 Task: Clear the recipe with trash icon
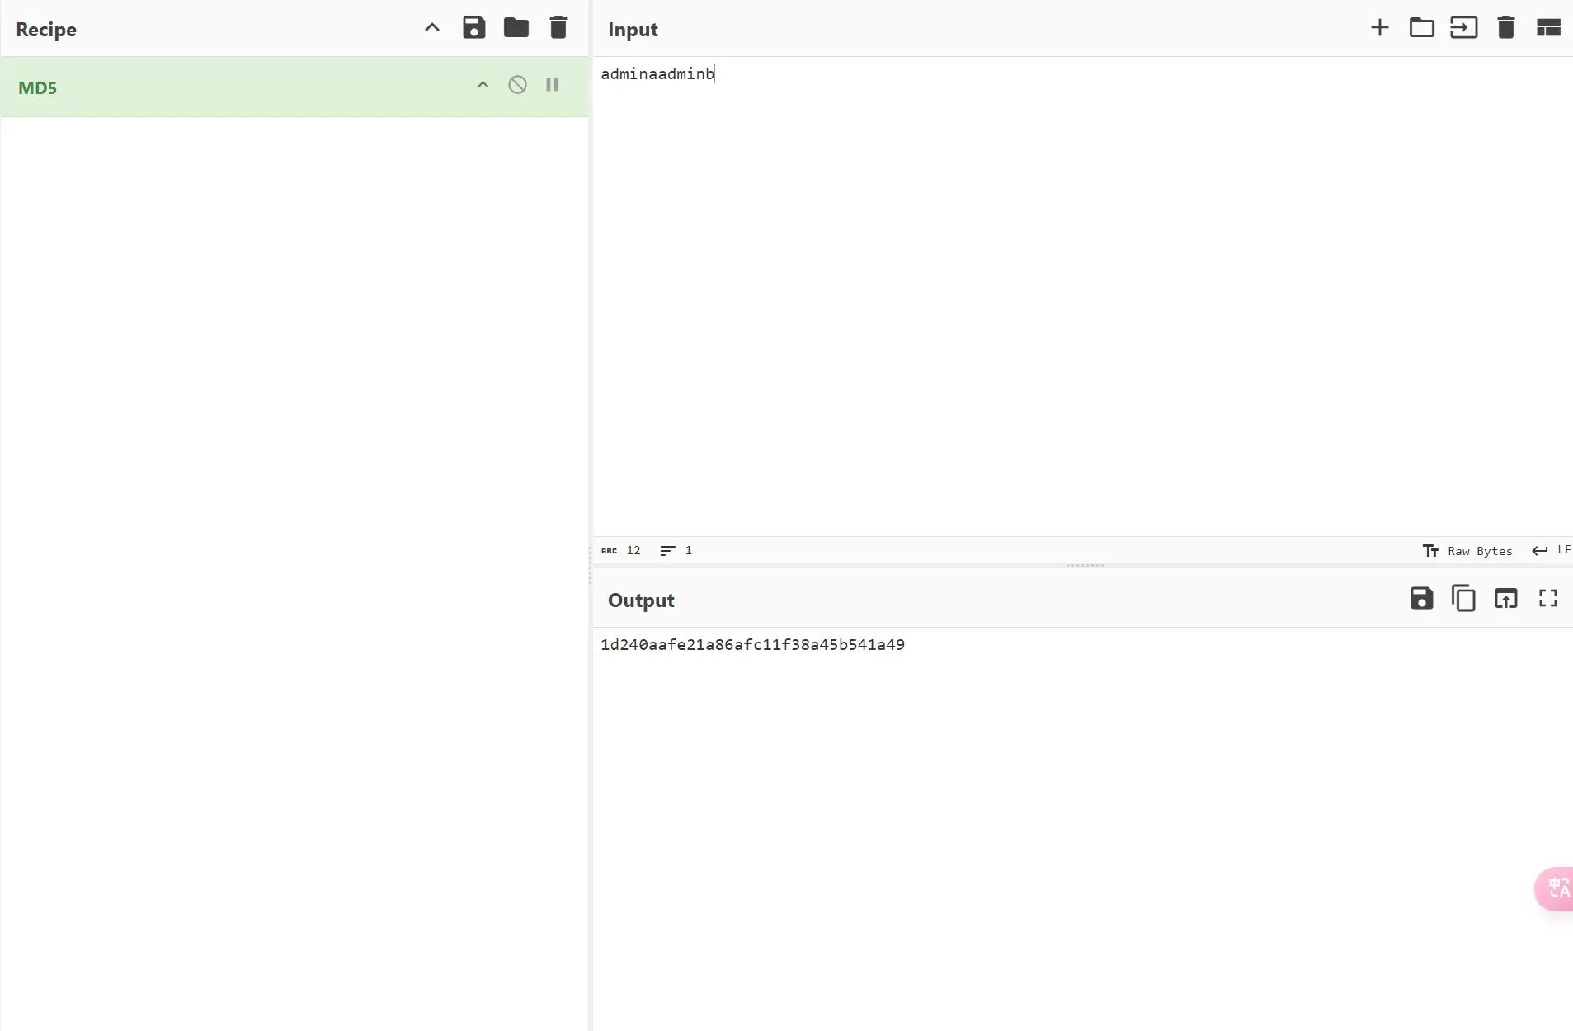558,28
